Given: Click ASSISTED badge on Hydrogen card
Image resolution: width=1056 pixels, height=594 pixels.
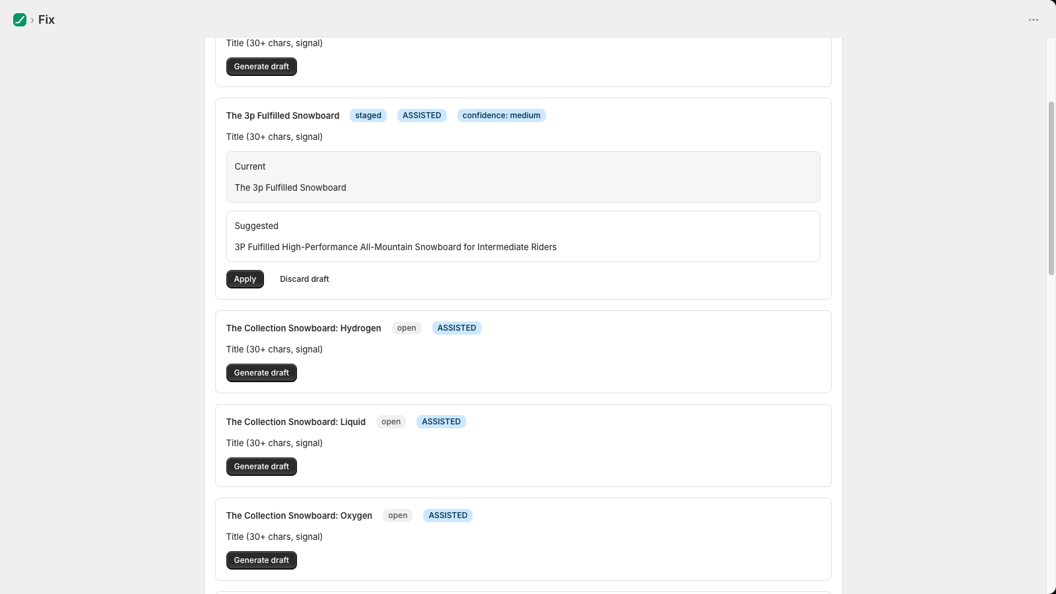Looking at the screenshot, I should (457, 328).
